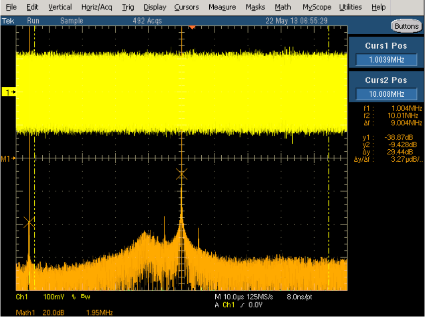
Task: Open the Edit menu
Action: pos(32,7)
